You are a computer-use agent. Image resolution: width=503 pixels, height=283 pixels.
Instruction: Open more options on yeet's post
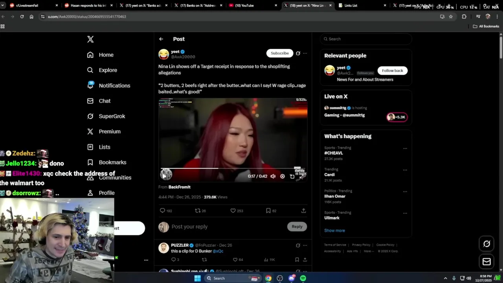(305, 53)
